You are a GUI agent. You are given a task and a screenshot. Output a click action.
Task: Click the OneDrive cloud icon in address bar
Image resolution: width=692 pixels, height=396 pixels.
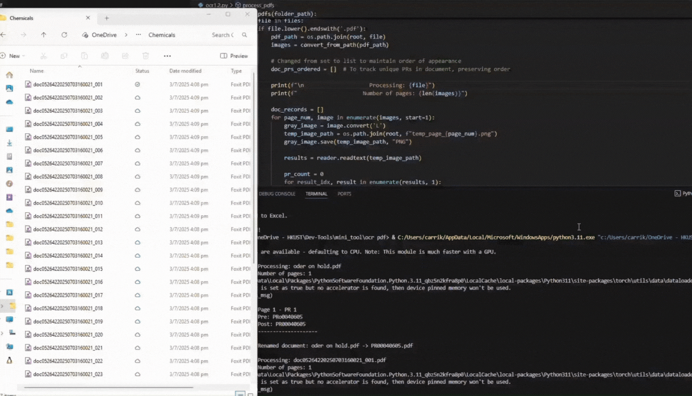[85, 35]
